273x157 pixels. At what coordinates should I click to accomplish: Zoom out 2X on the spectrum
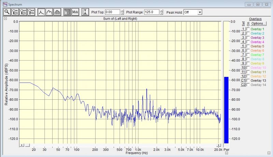(x=23, y=12)
